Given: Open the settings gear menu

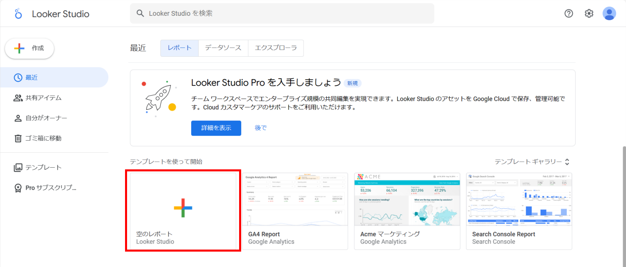Looking at the screenshot, I should (x=589, y=13).
